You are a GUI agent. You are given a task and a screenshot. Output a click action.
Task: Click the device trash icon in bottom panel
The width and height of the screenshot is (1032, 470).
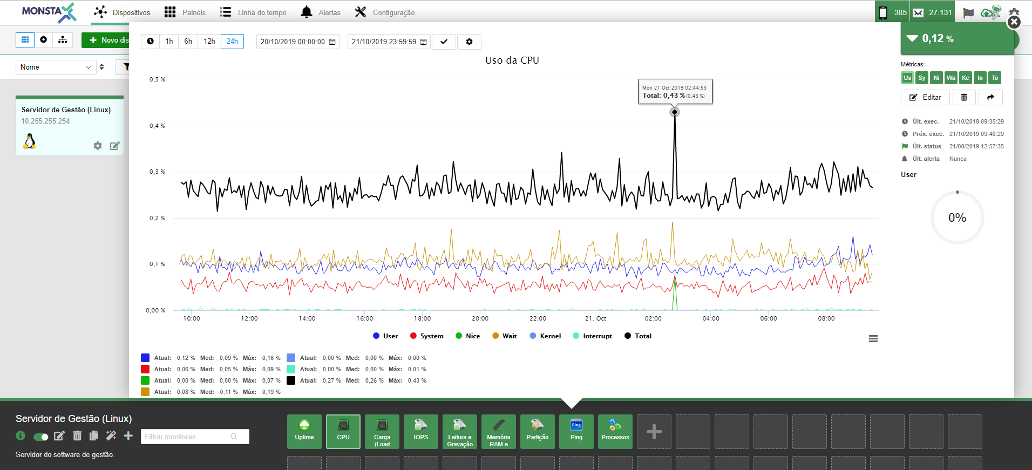click(x=77, y=435)
